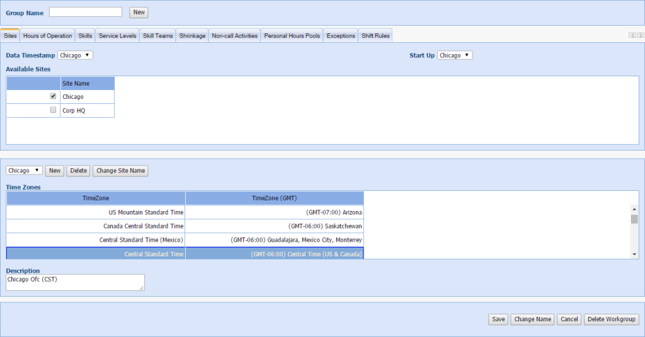The height and width of the screenshot is (337, 645).
Task: Click New next to Group Name field
Action: [x=139, y=13]
